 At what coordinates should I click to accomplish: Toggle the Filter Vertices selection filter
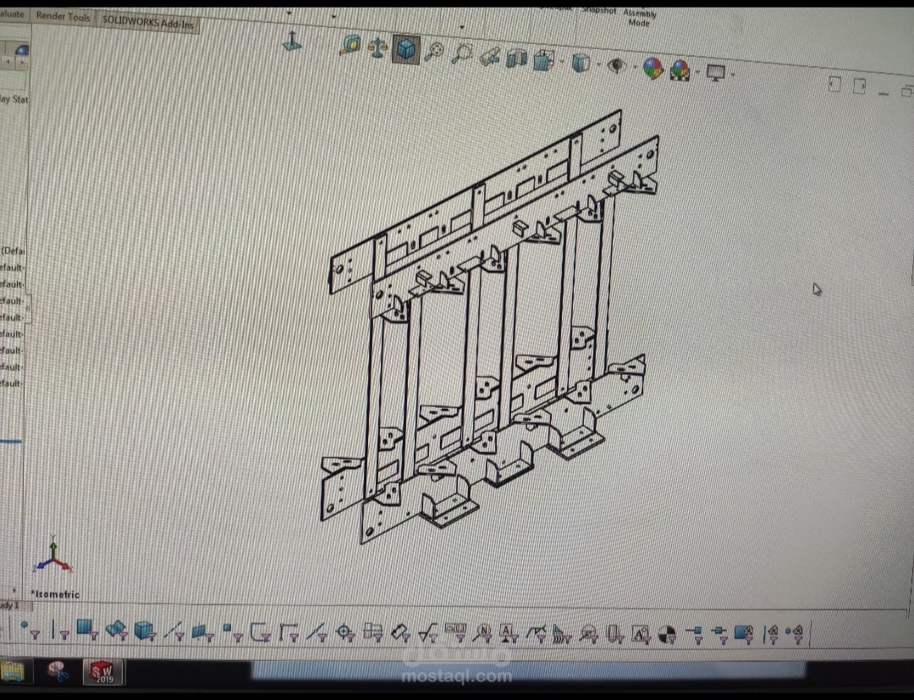click(30, 630)
